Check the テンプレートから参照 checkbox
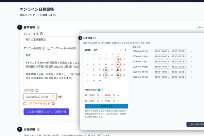This screenshot has width=204, height=136. (x=49, y=48)
